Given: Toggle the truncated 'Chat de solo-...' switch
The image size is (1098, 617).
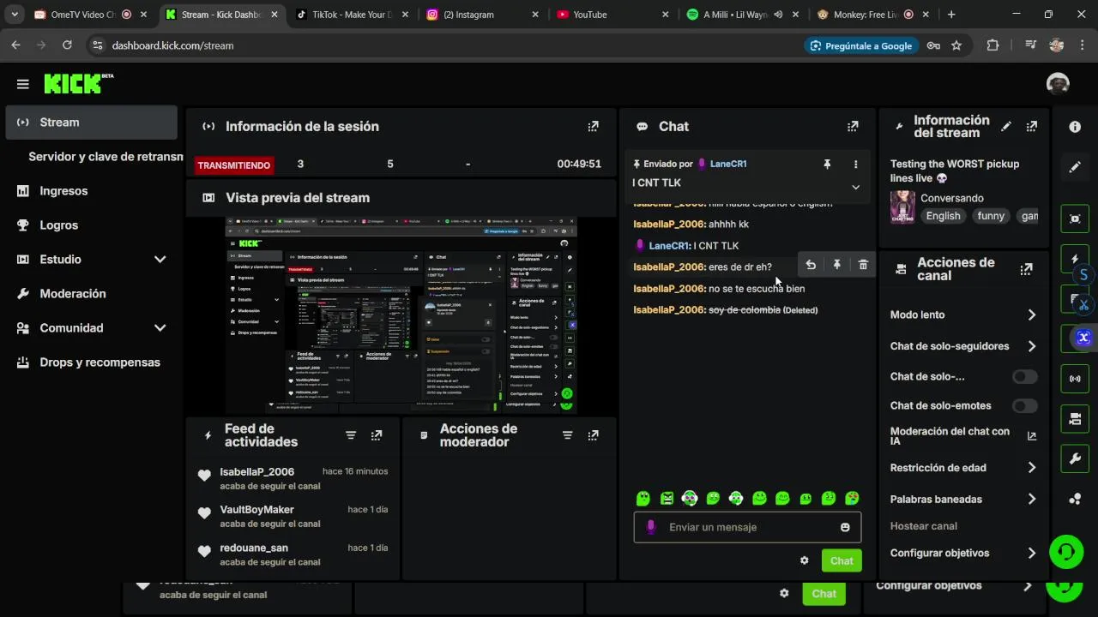Looking at the screenshot, I should pyautogui.click(x=1025, y=376).
